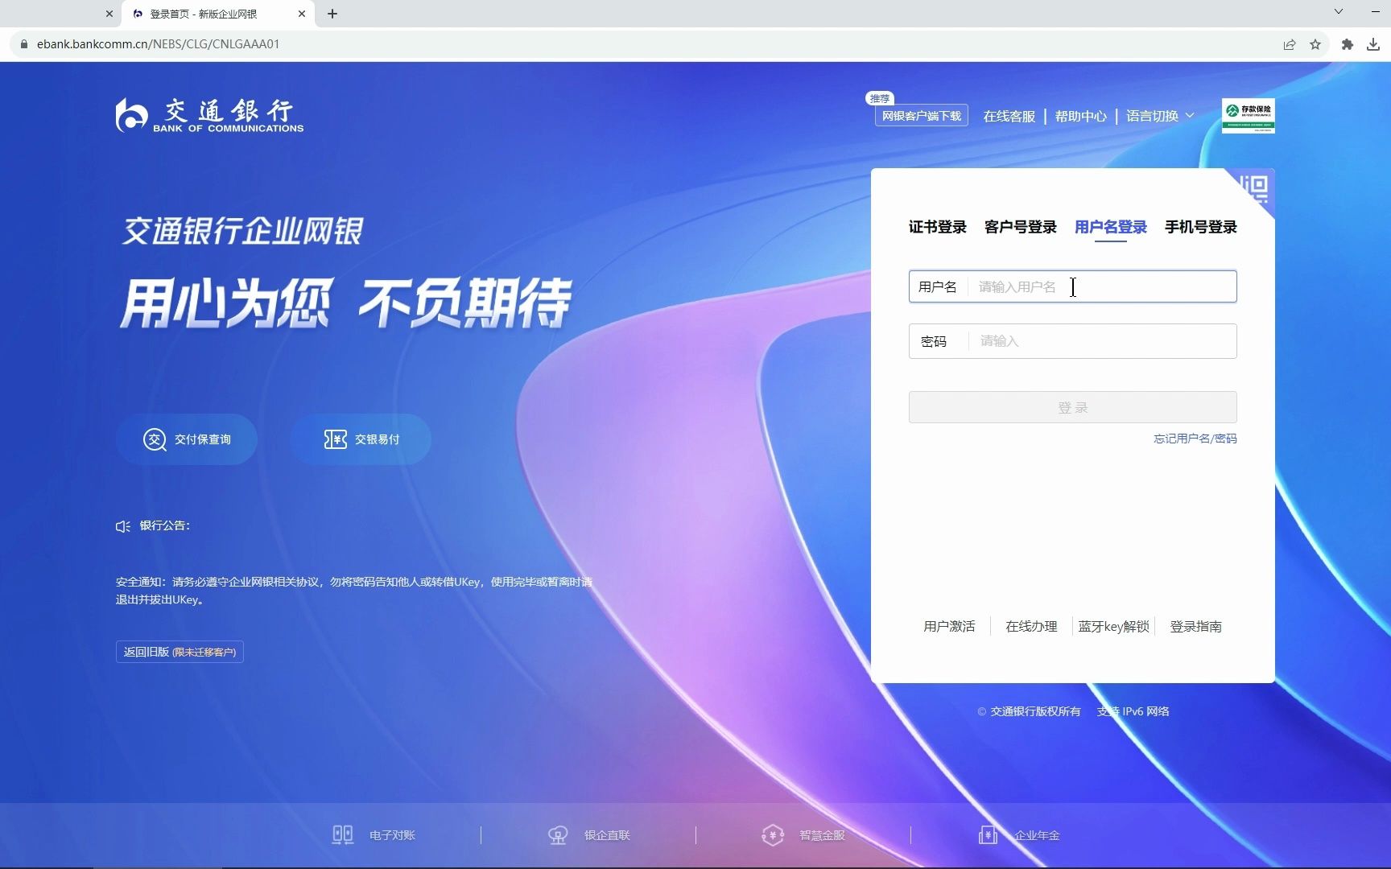Open 用户激活 link
The image size is (1391, 869).
(949, 626)
